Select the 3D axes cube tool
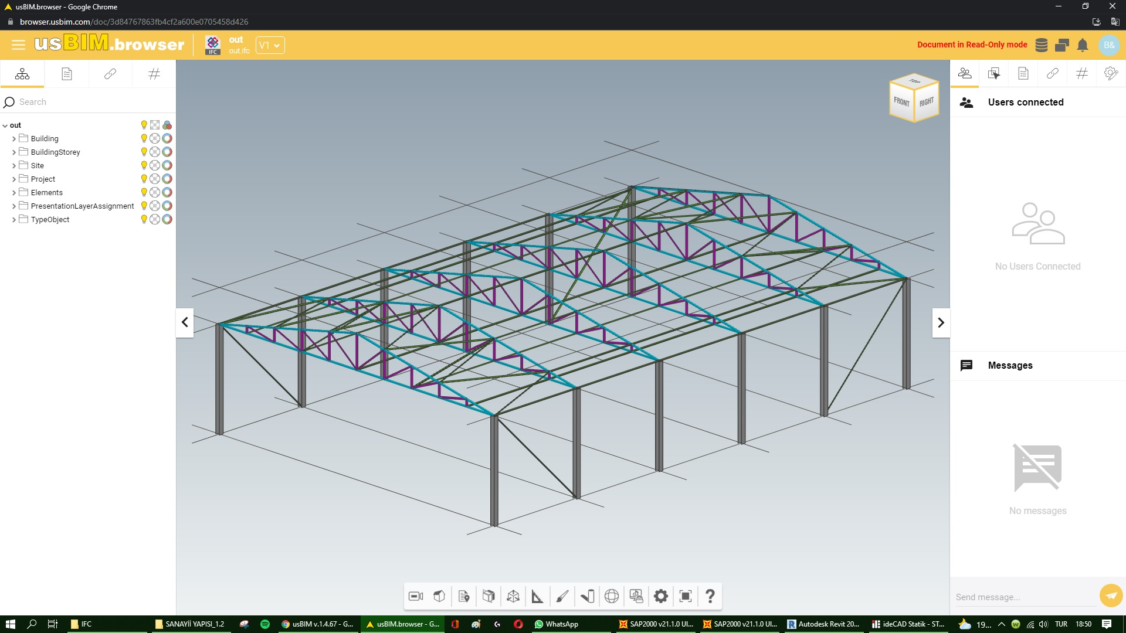The image size is (1126, 633). [513, 596]
